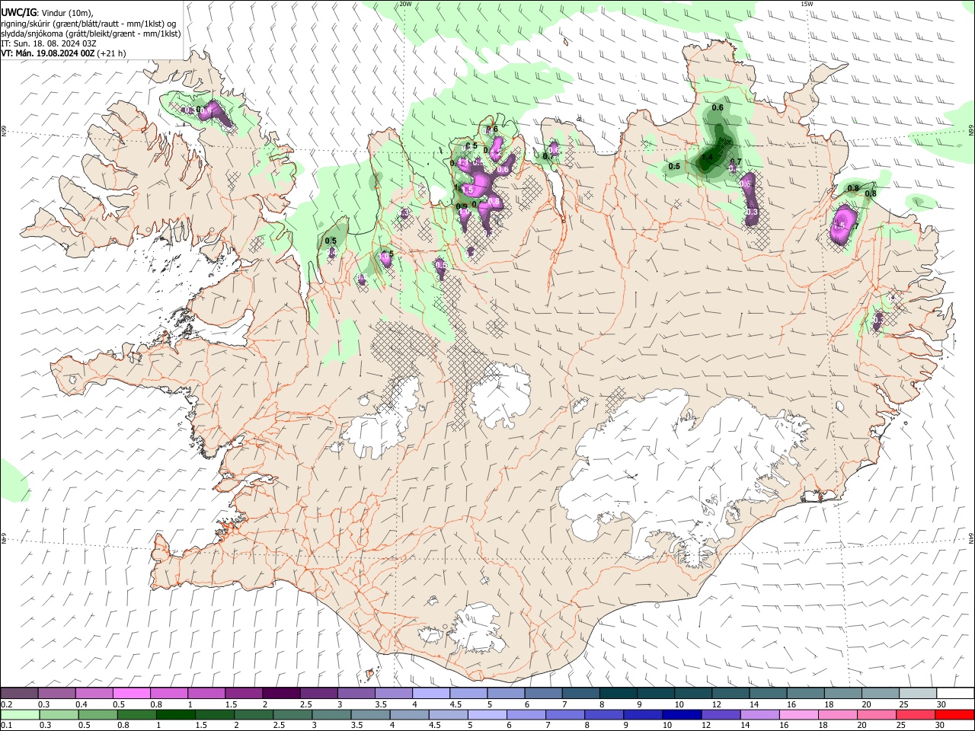The width and height of the screenshot is (975, 731).
Task: Click the '20W' longitude label
Action: pyautogui.click(x=405, y=4)
